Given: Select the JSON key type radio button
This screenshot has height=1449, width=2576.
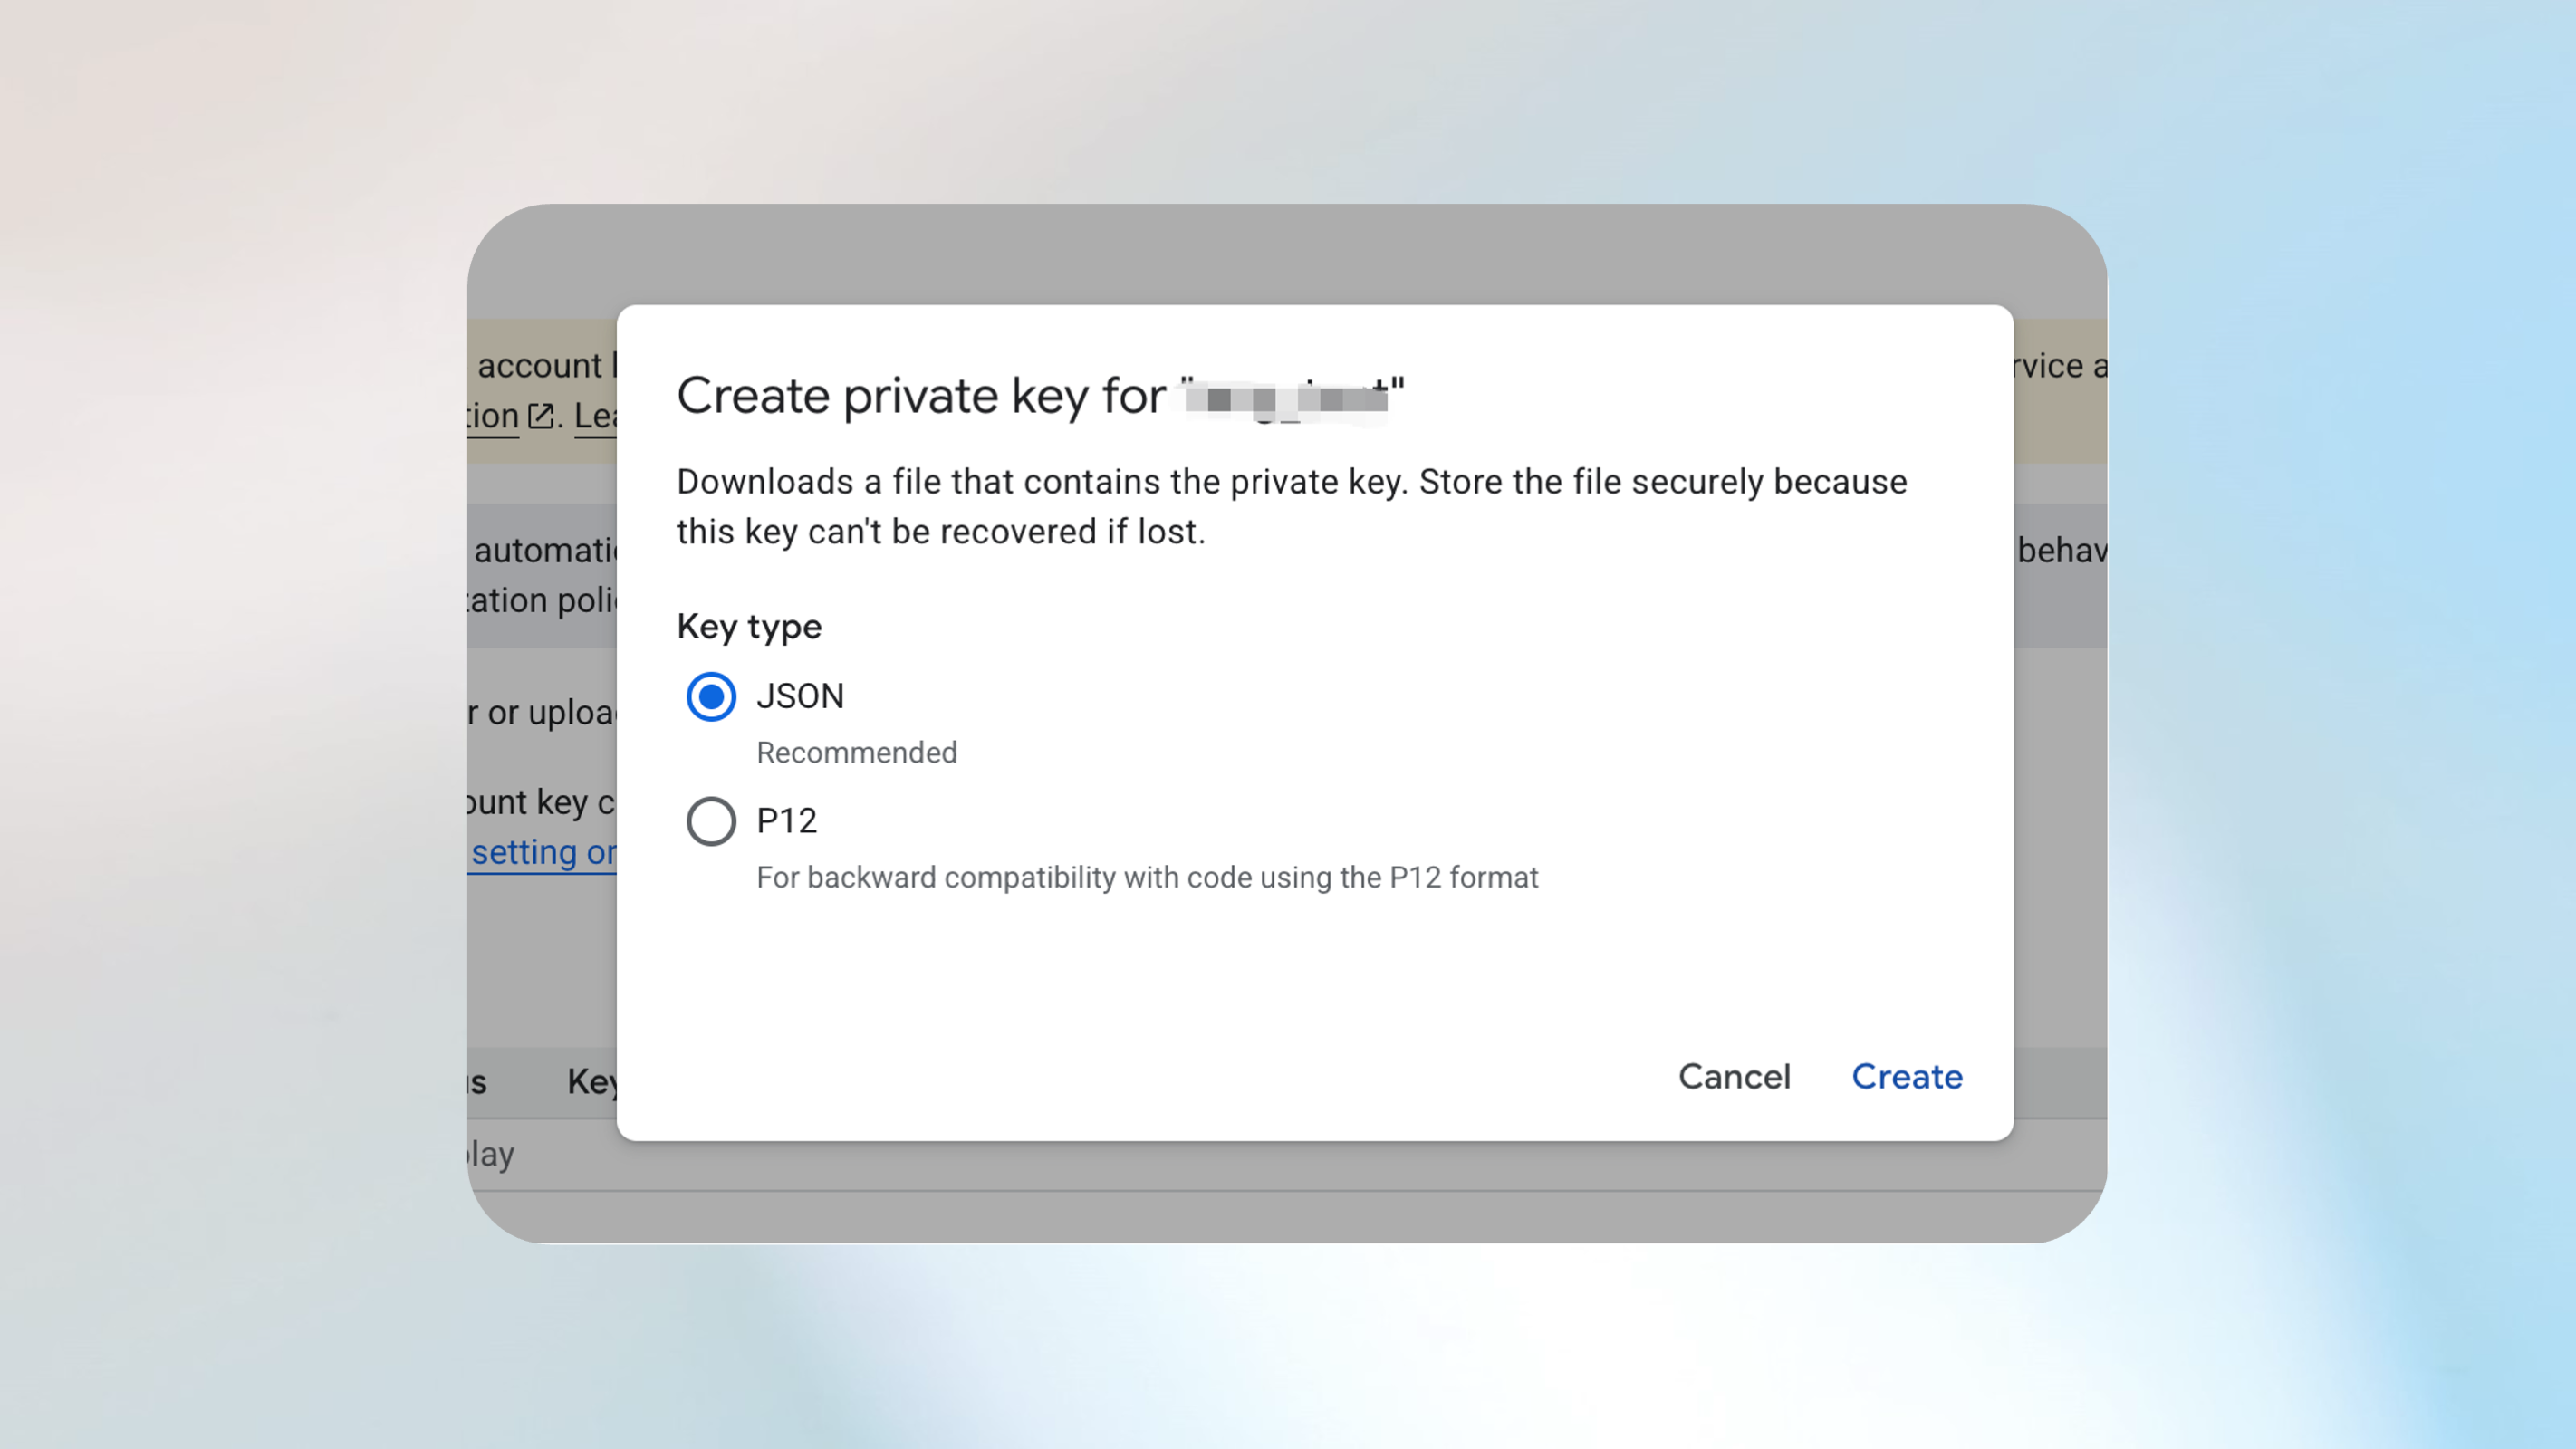Looking at the screenshot, I should pos(710,697).
